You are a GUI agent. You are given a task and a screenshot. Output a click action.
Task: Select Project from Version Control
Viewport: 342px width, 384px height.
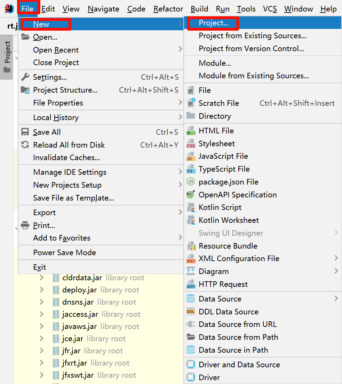coord(251,49)
